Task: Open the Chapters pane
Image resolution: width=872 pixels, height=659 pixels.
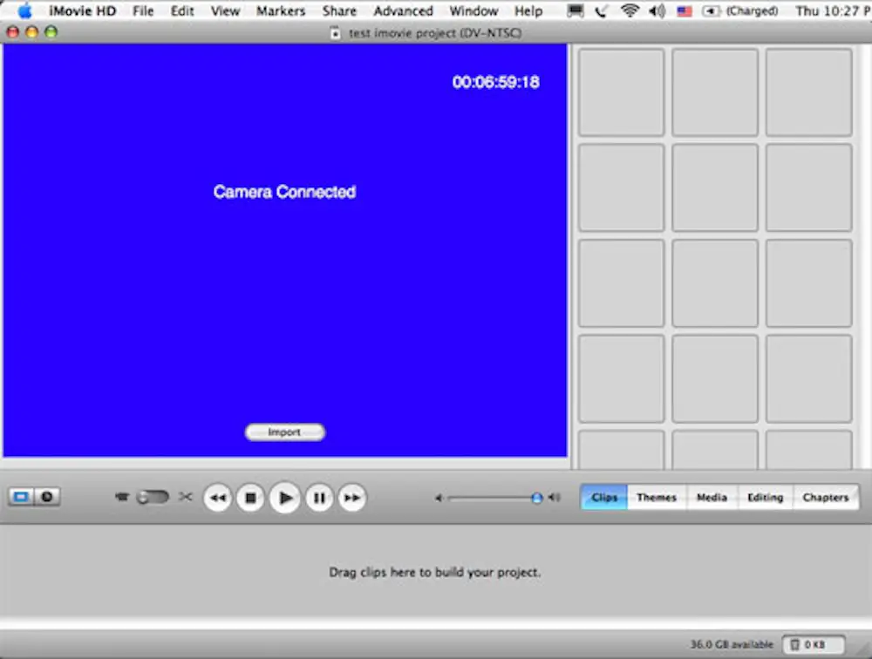Action: [x=825, y=497]
